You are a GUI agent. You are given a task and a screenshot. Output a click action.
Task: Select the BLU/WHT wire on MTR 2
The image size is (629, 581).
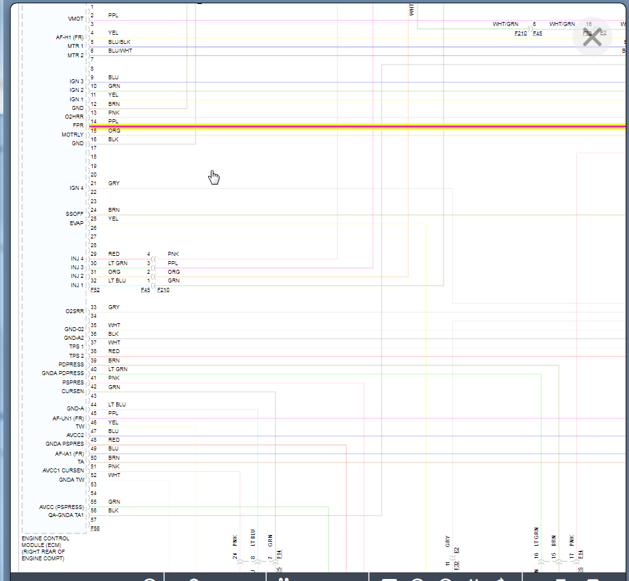click(x=267, y=55)
